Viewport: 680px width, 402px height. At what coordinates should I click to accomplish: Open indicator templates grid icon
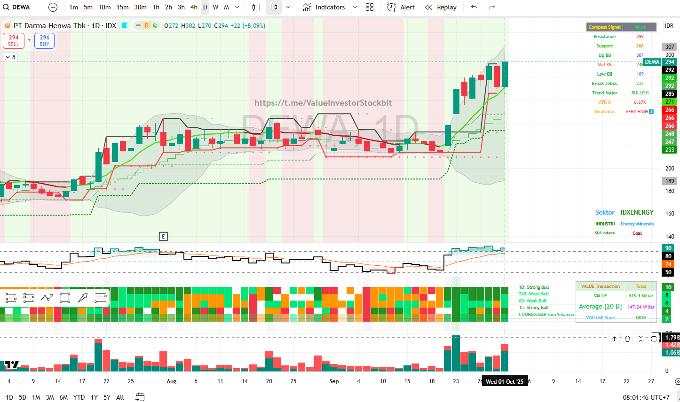pos(370,7)
